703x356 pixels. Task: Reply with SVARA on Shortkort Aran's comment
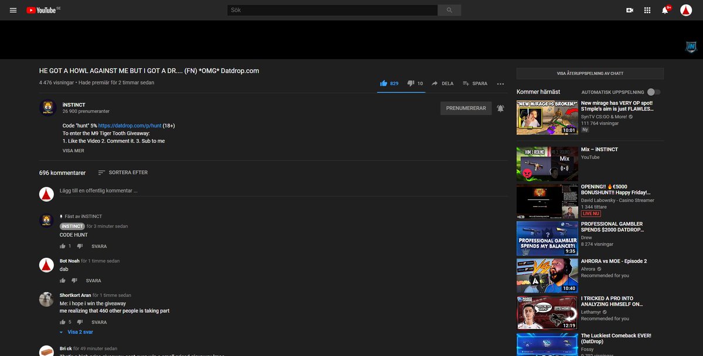coord(99,322)
